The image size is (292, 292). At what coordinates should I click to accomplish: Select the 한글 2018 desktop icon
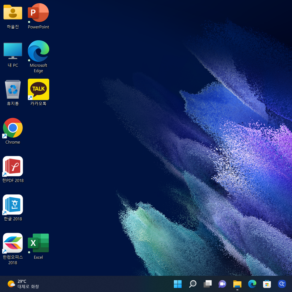[13, 204]
